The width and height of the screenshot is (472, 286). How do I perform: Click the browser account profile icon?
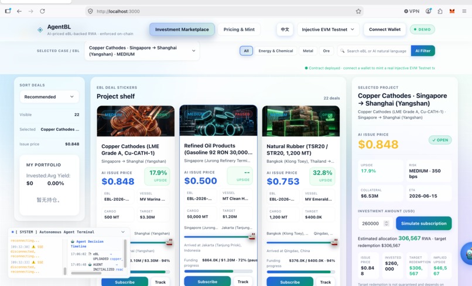(428, 11)
